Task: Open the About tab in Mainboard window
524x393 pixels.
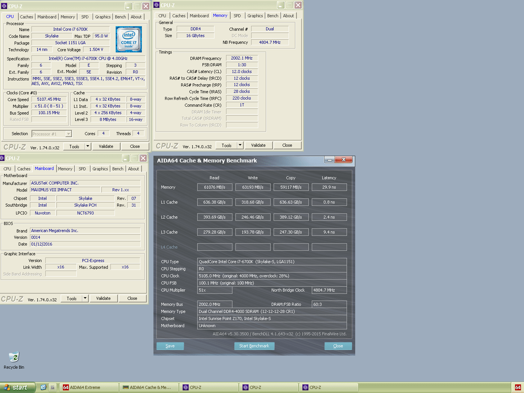Action: coord(134,169)
